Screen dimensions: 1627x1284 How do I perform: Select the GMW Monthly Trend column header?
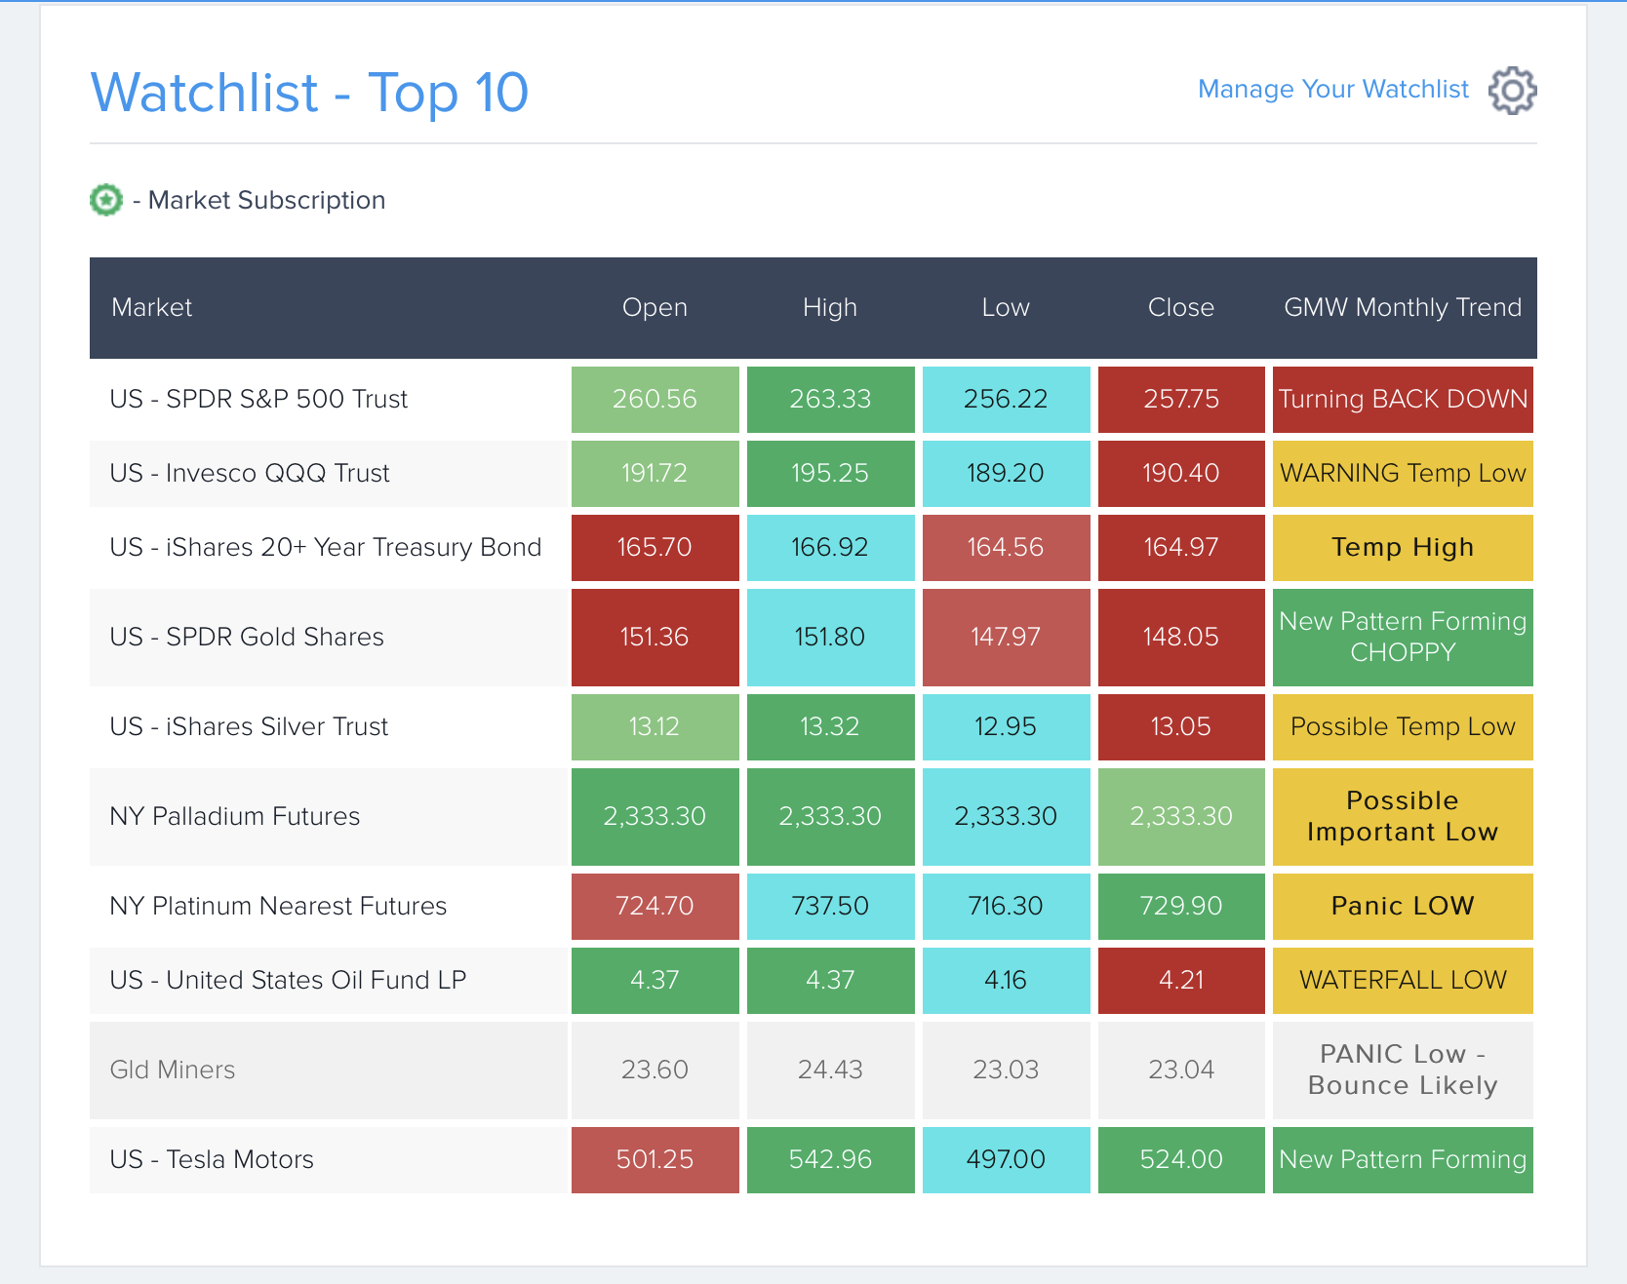click(x=1403, y=307)
